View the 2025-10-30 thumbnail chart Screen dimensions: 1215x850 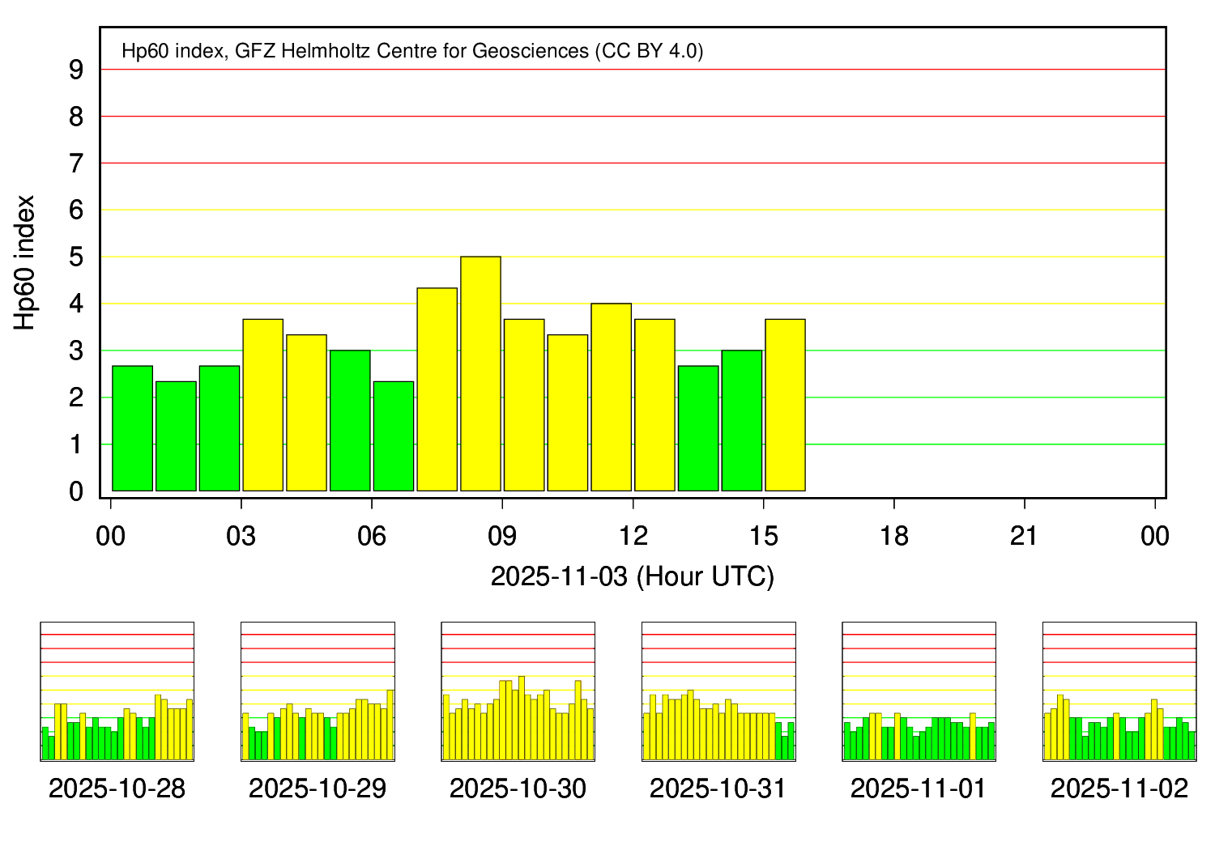coord(518,691)
